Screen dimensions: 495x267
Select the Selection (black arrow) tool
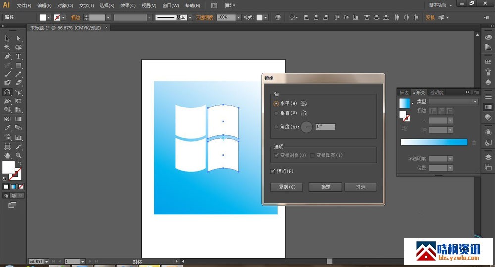click(7, 39)
